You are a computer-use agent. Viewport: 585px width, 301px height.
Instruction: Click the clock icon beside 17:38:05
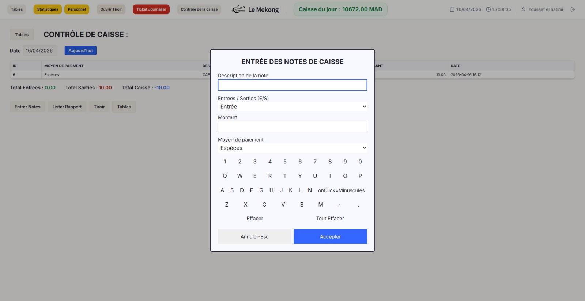pyautogui.click(x=488, y=9)
